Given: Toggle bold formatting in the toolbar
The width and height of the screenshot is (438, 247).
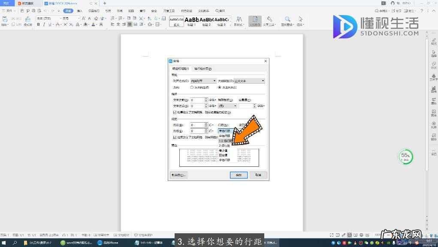Looking at the screenshot, I should 38,25.
